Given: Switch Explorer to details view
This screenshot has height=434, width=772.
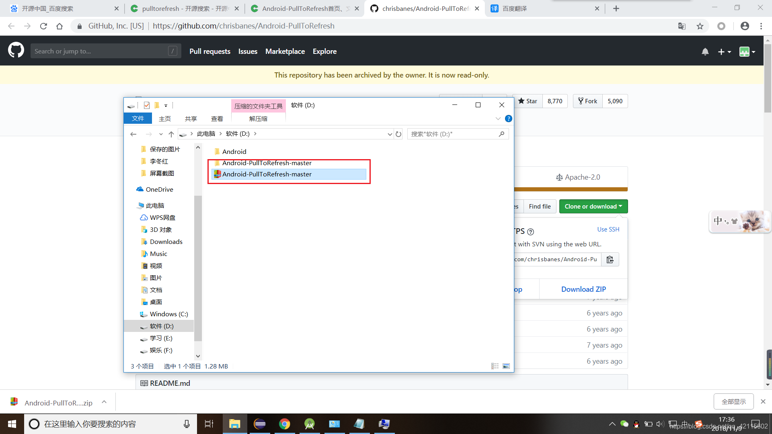Looking at the screenshot, I should click(495, 366).
